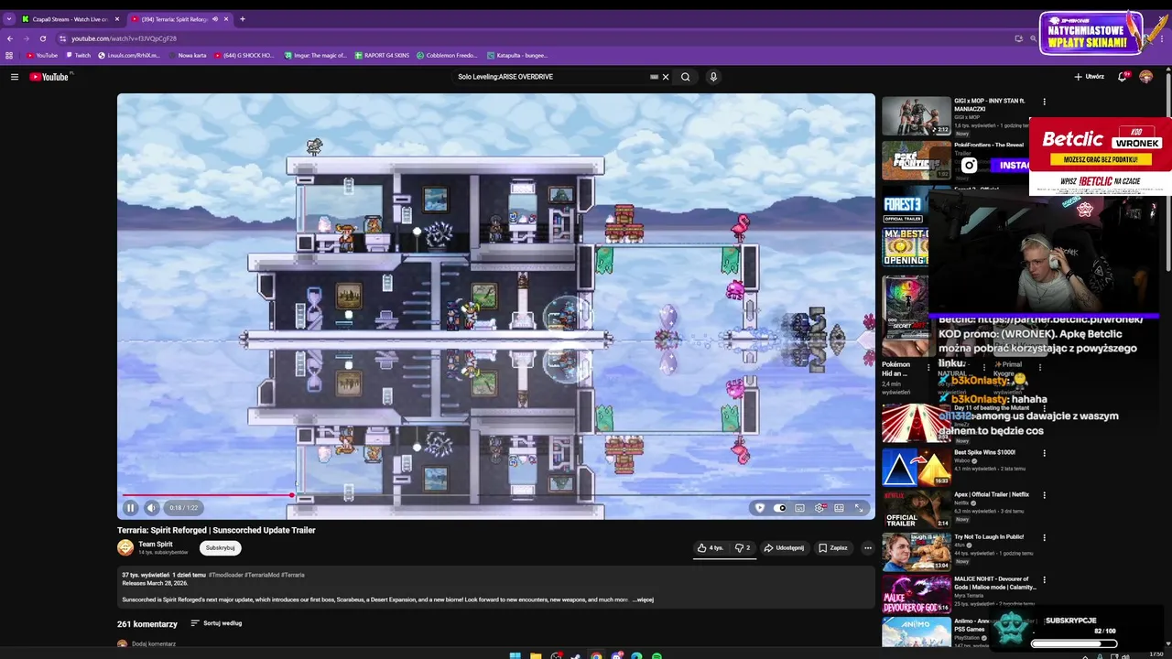
Task: Open options for MALICE NOHIT video
Action: [1044, 579]
